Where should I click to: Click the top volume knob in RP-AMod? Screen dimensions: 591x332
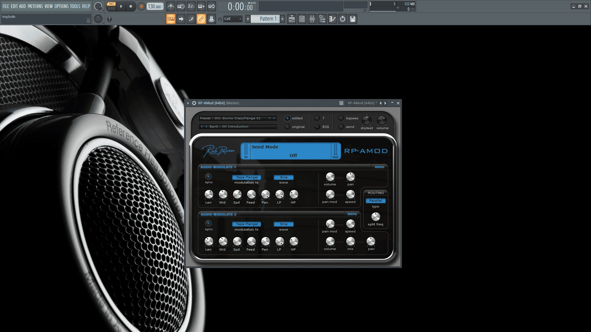click(x=382, y=120)
